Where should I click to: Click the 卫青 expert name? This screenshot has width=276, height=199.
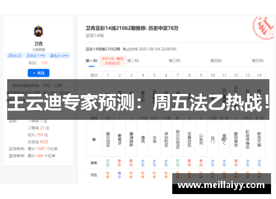coord(39,44)
